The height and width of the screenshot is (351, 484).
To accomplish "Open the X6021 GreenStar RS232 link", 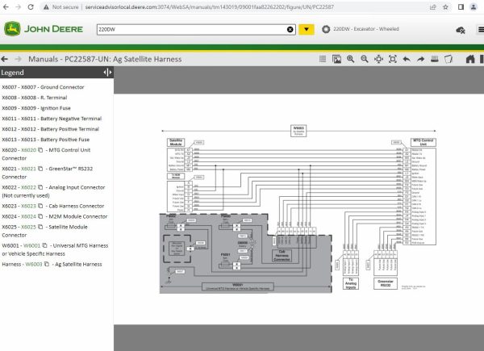I will pyautogui.click(x=28, y=169).
